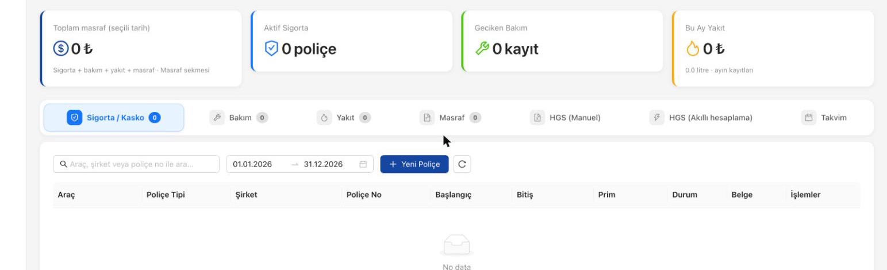Set the start date 01.01.2026
The height and width of the screenshot is (270, 887).
252,164
